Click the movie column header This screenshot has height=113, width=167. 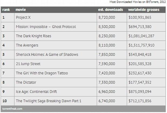(x=21, y=10)
